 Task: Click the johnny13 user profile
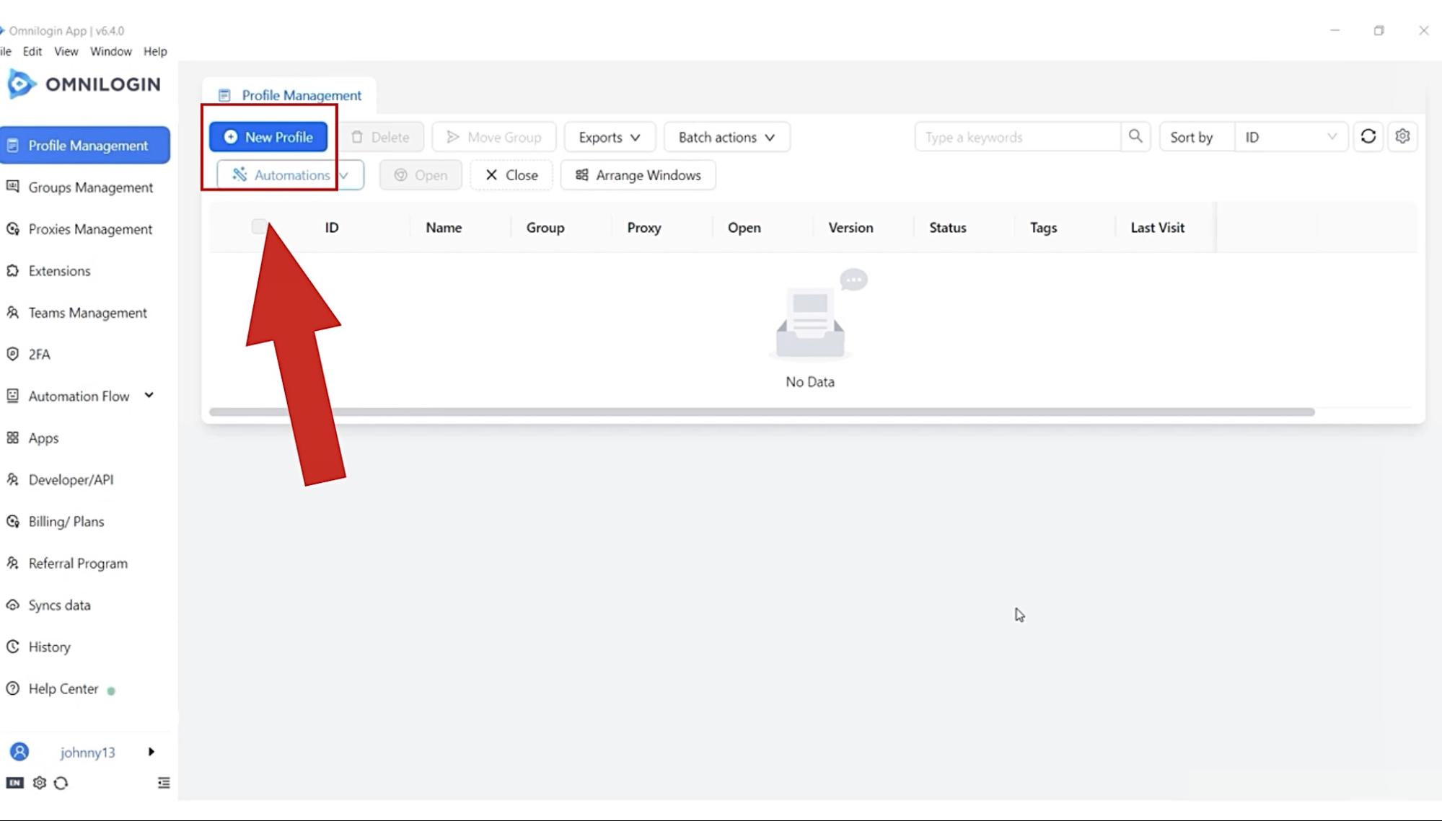click(86, 752)
